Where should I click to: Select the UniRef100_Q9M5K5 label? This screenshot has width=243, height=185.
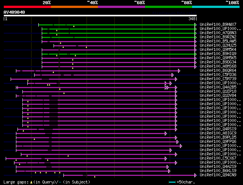(218, 58)
